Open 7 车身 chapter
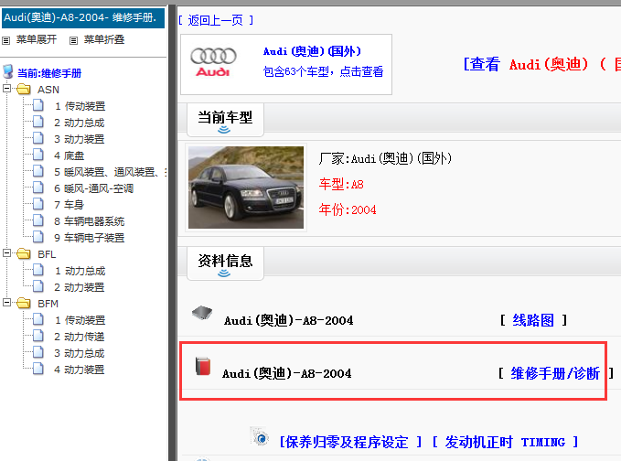 click(70, 205)
